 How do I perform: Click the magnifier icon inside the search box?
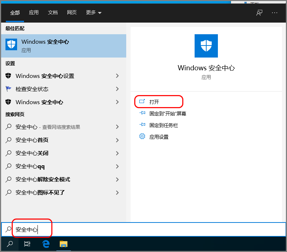pos(8,229)
